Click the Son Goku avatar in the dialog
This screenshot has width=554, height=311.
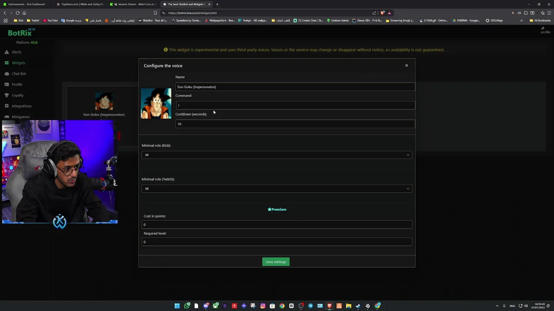click(x=156, y=103)
